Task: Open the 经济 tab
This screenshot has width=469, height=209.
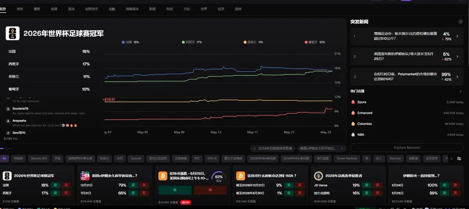Action: [221, 9]
